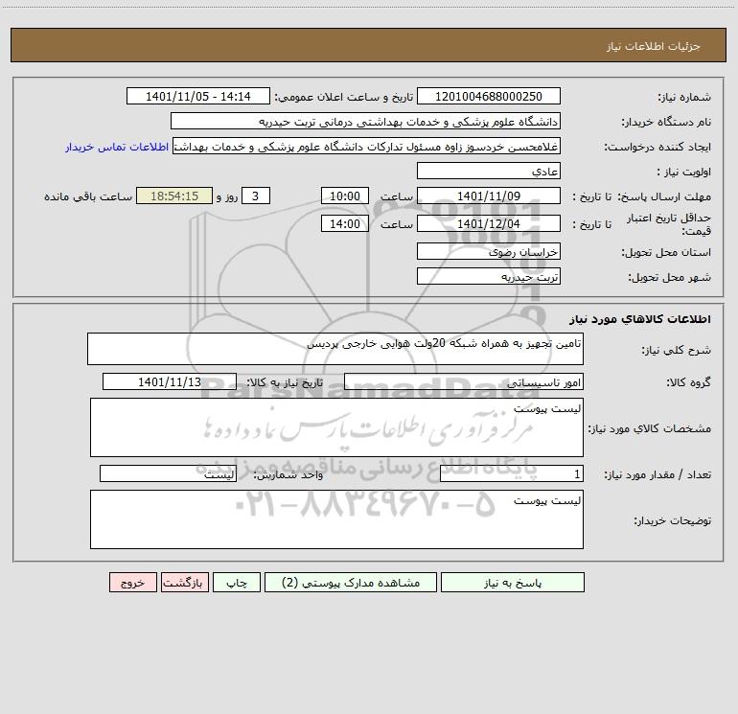
Task: Click the unit of measure field لیست
Action: [168, 474]
